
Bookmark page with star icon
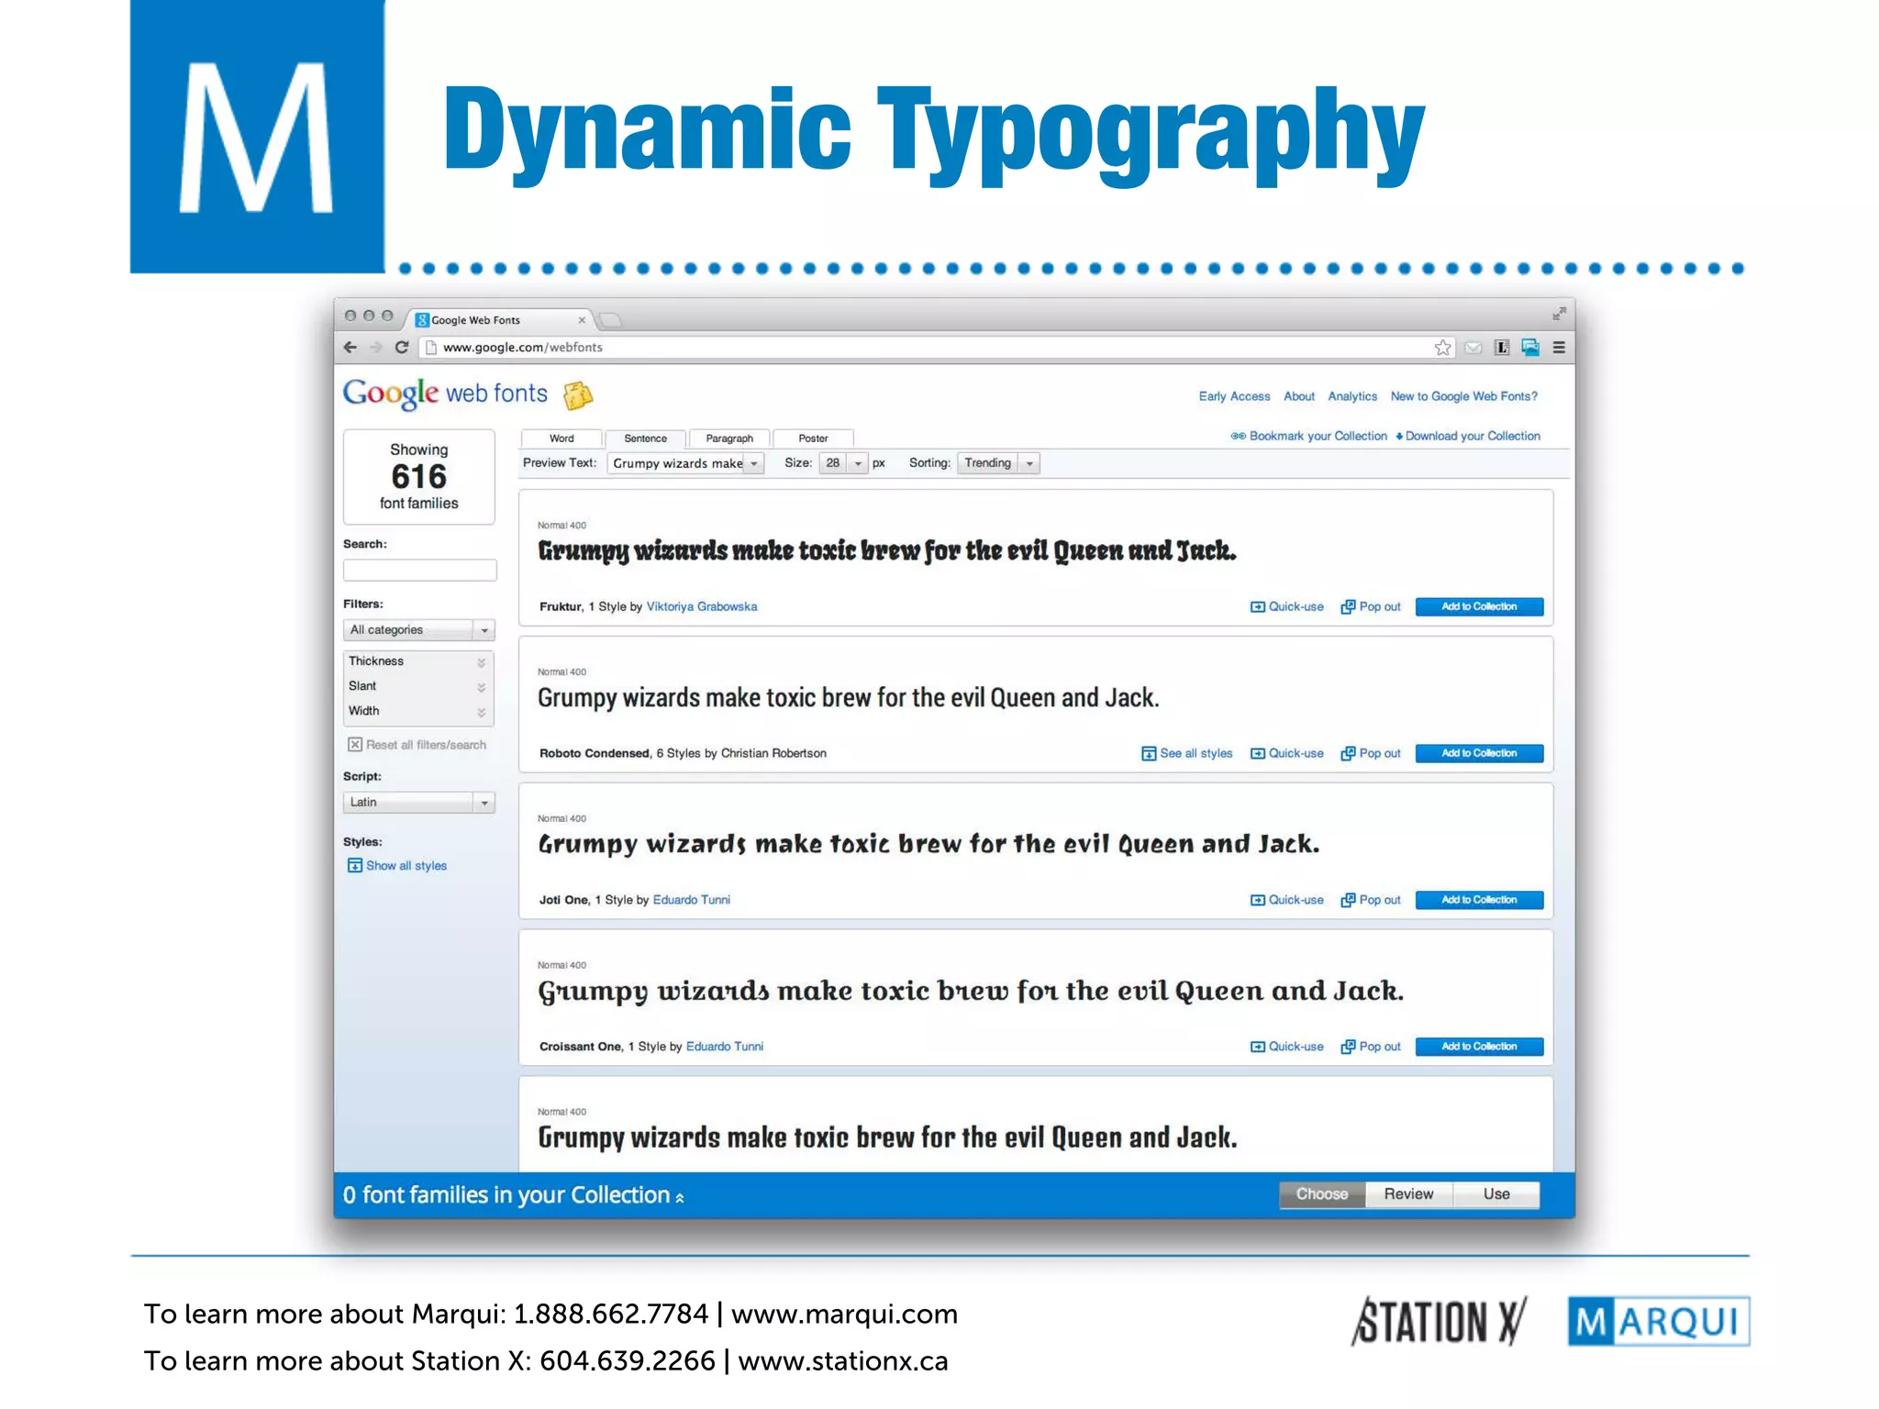click(x=1442, y=348)
